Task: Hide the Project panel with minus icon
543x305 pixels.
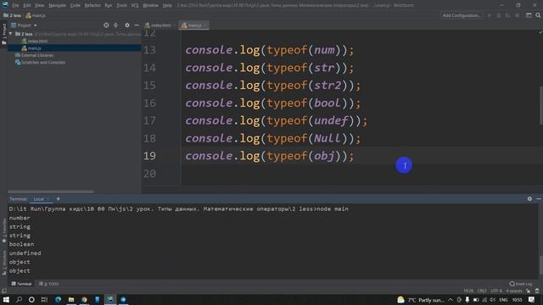Action: (137, 25)
